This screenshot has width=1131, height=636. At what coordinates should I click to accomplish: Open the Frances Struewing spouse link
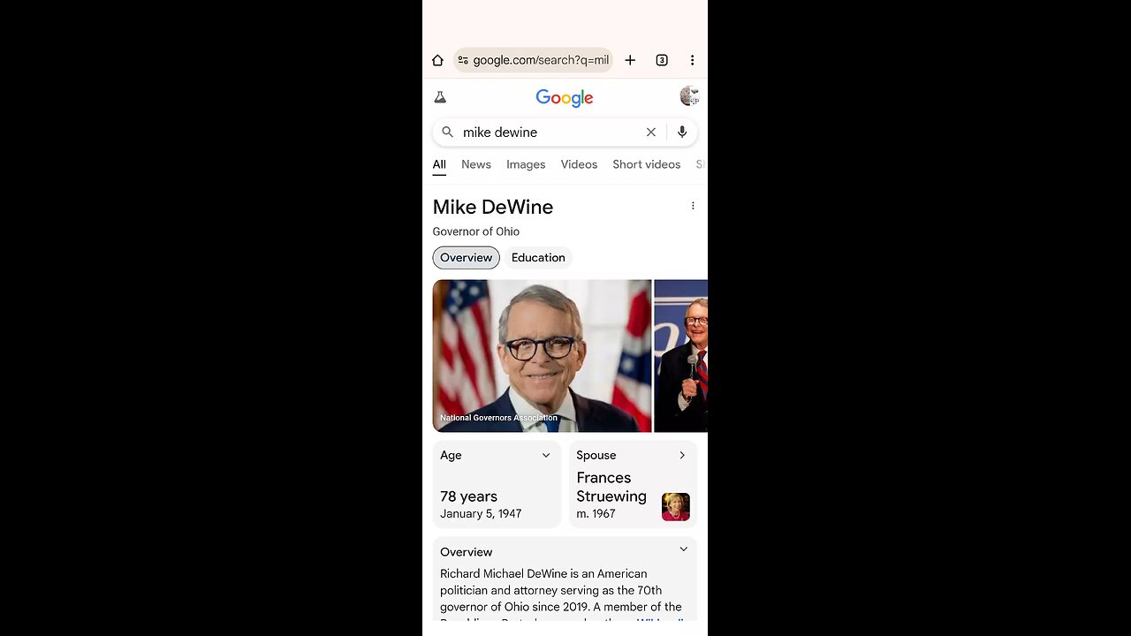(611, 487)
